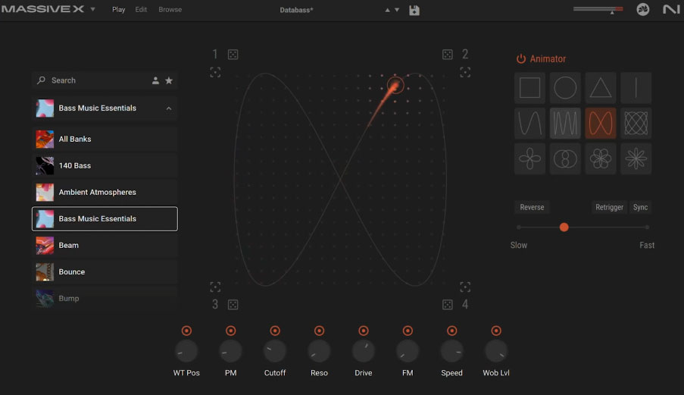Viewport: 684px width, 395px height.
Task: Select the crosshatch lattice Animator shape
Action: 636,123
